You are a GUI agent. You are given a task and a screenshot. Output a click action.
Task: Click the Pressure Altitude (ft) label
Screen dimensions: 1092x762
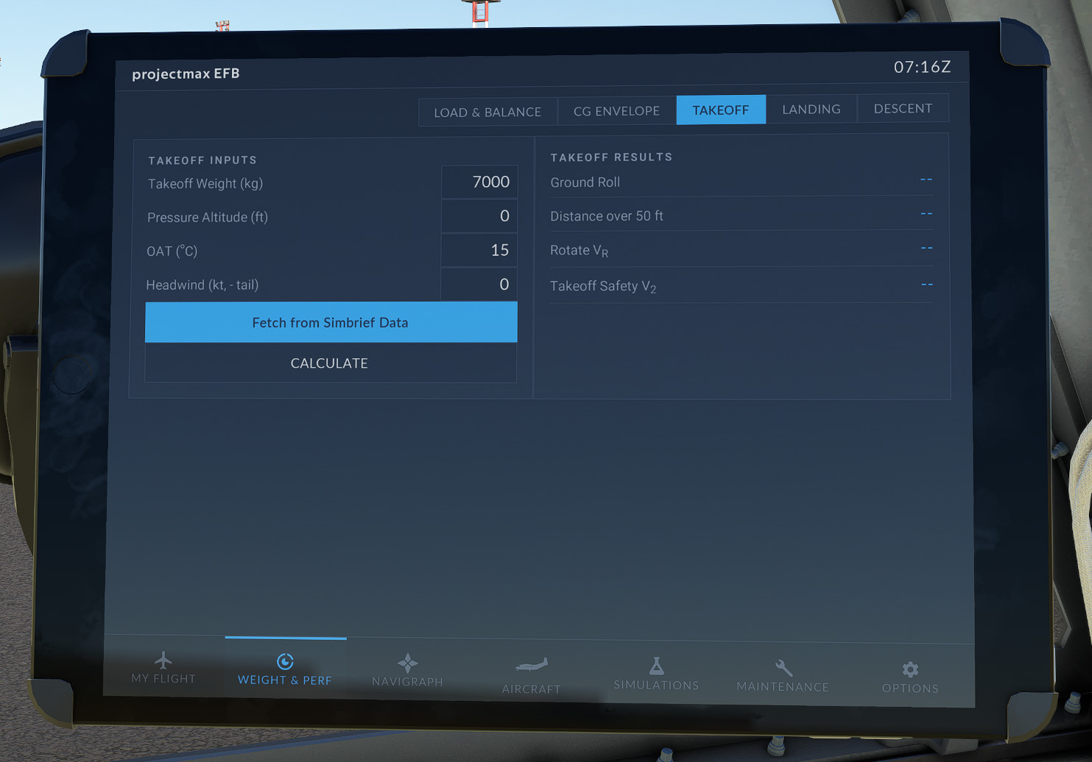[208, 218]
